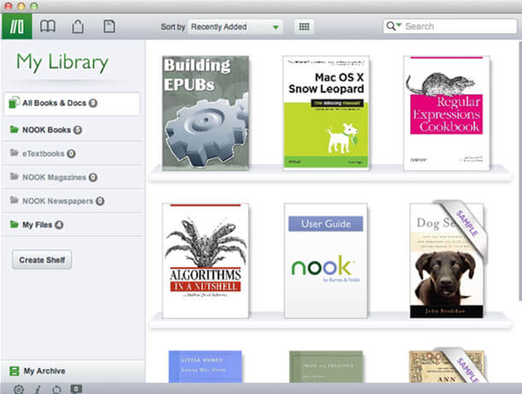This screenshot has height=394, width=522.
Task: Click the Sort by dropdown green arrow
Action: click(276, 27)
